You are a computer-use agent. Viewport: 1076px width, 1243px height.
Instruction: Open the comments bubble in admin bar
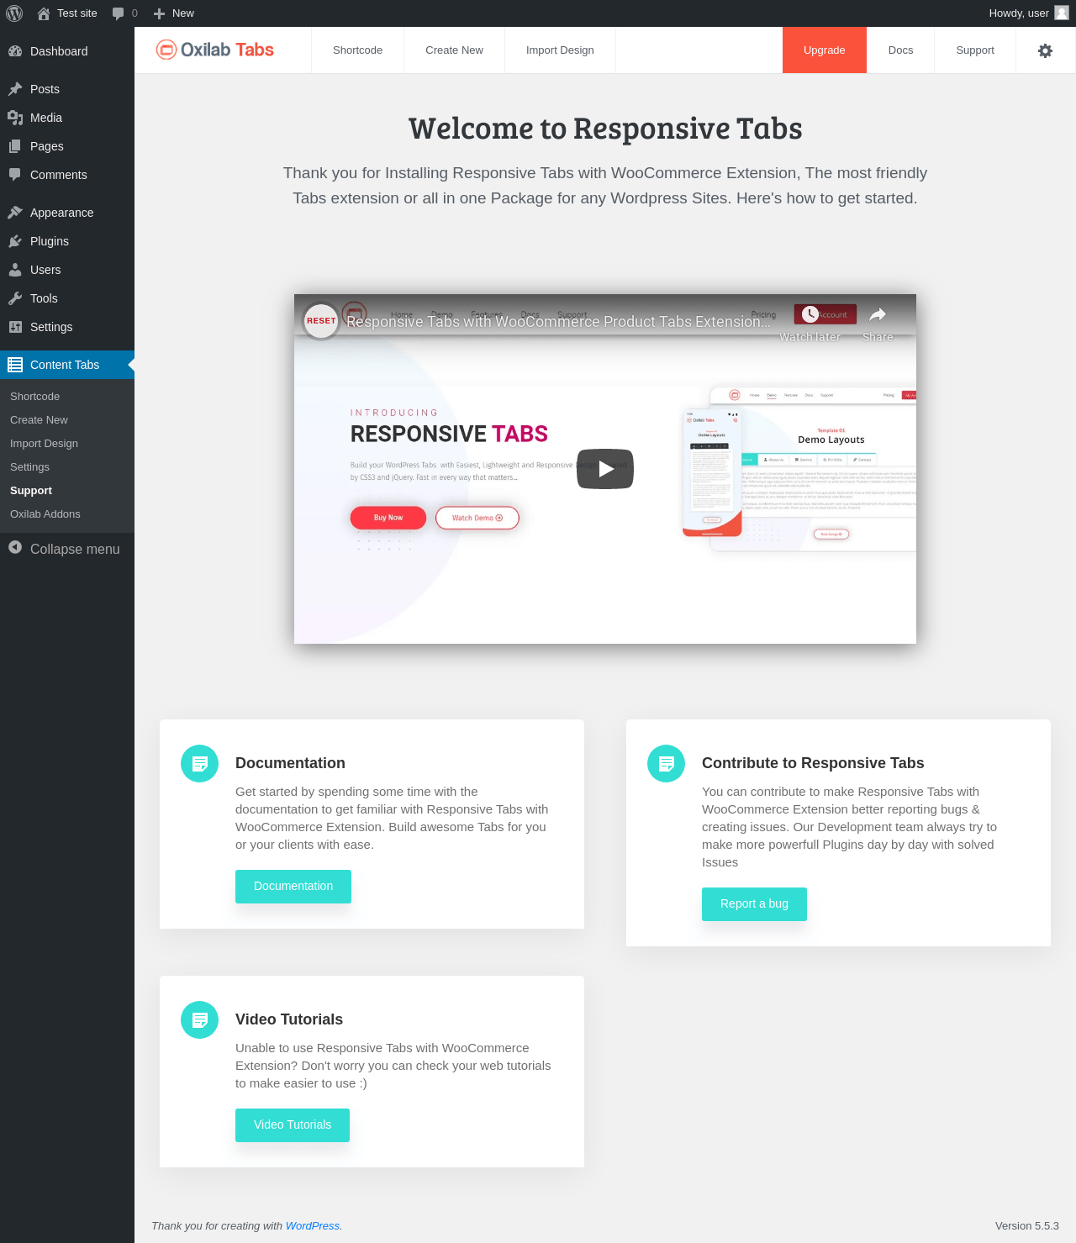[124, 13]
